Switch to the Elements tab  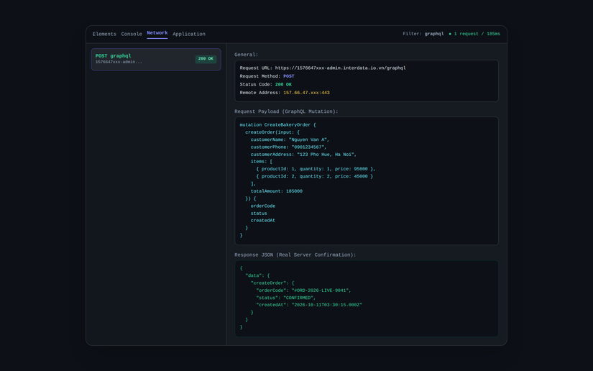pos(104,34)
